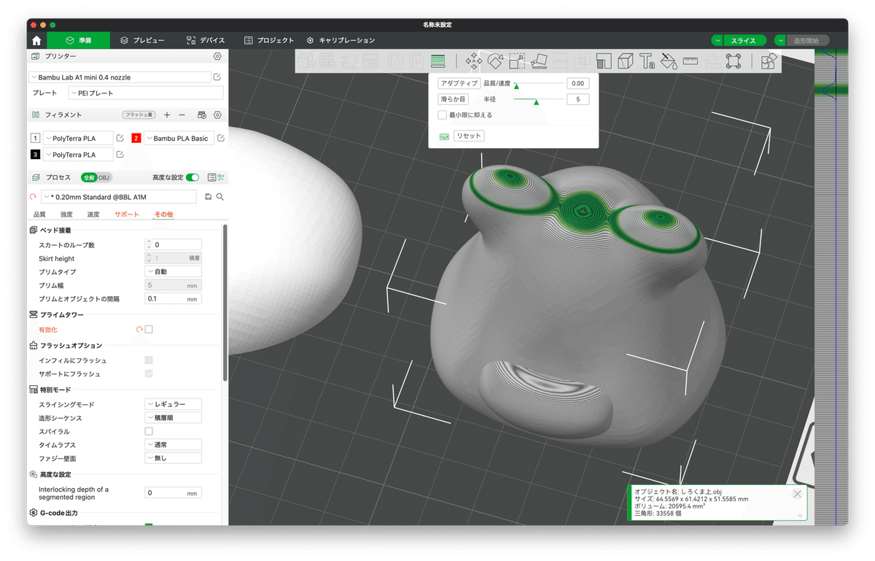
Task: Select the Variable layer height tool
Action: 438,61
